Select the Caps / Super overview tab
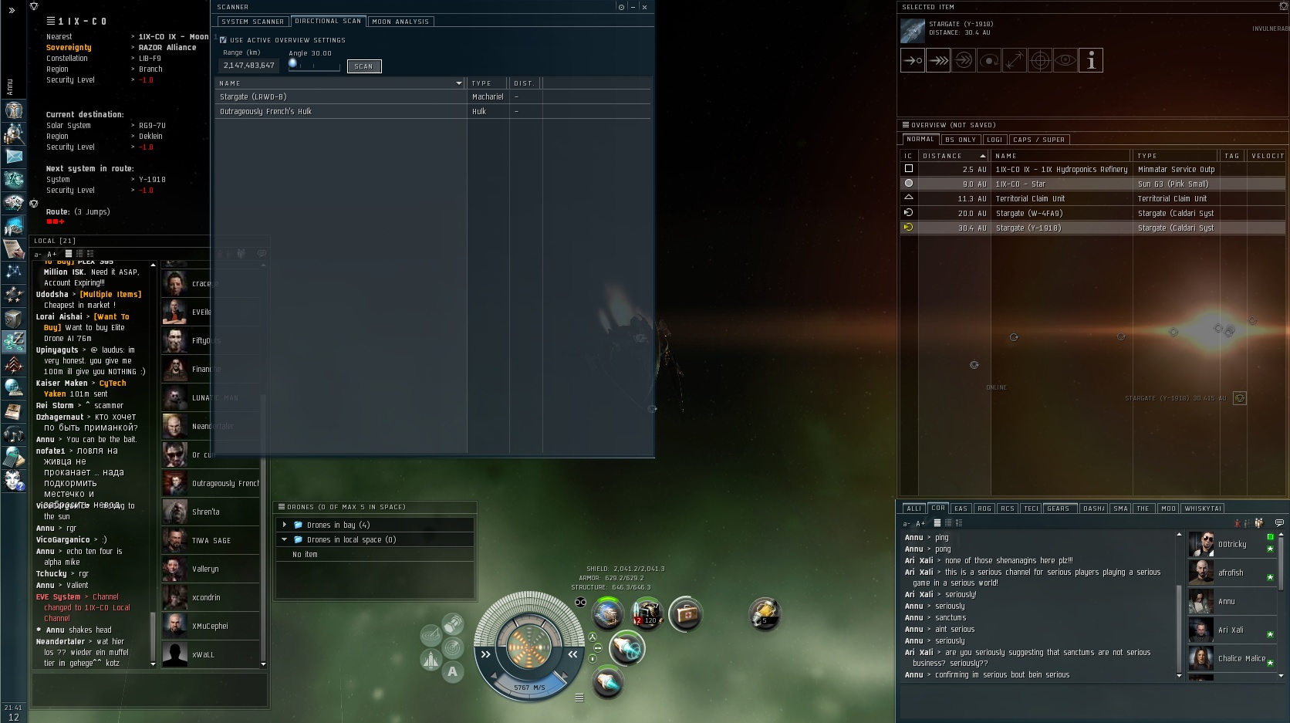Screen dimensions: 1290x723 pyautogui.click(x=1038, y=140)
